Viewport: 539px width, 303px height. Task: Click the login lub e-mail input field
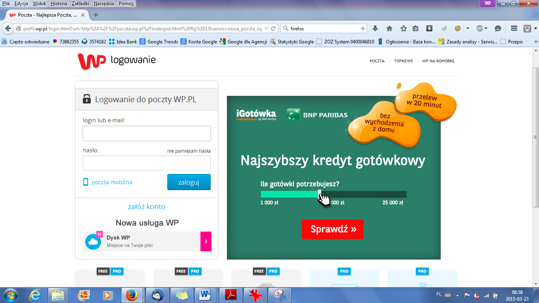click(147, 133)
